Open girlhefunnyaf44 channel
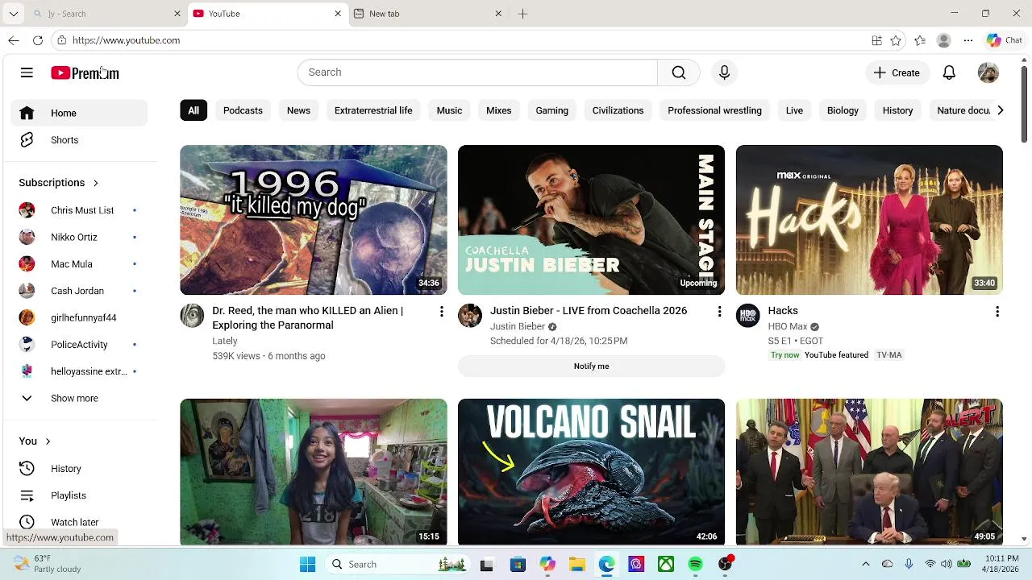 click(x=79, y=317)
